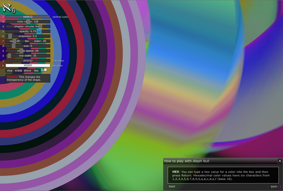Close the How to play panel

[279, 161]
